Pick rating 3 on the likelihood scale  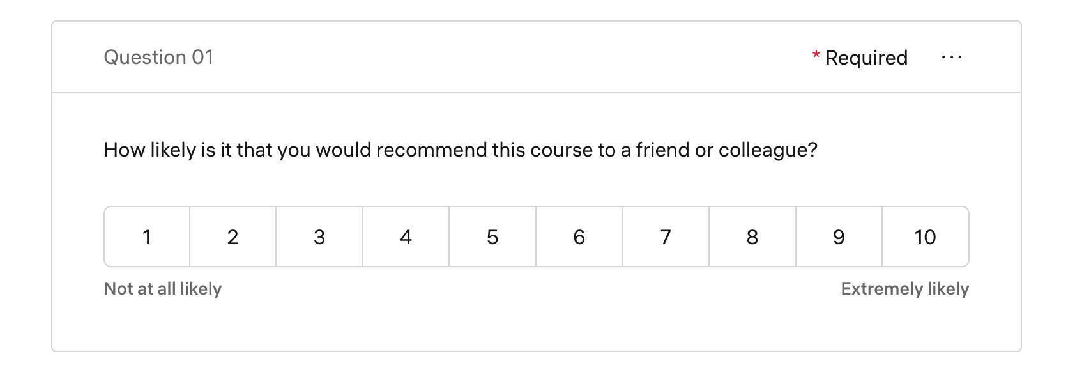pyautogui.click(x=319, y=237)
